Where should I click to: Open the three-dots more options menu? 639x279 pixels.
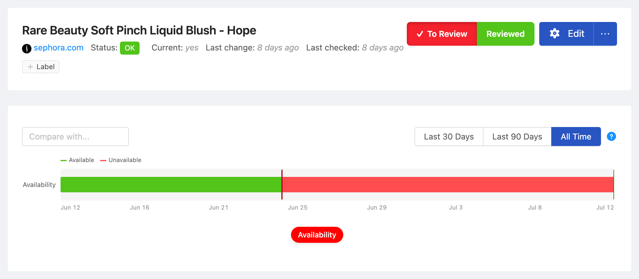pyautogui.click(x=605, y=34)
